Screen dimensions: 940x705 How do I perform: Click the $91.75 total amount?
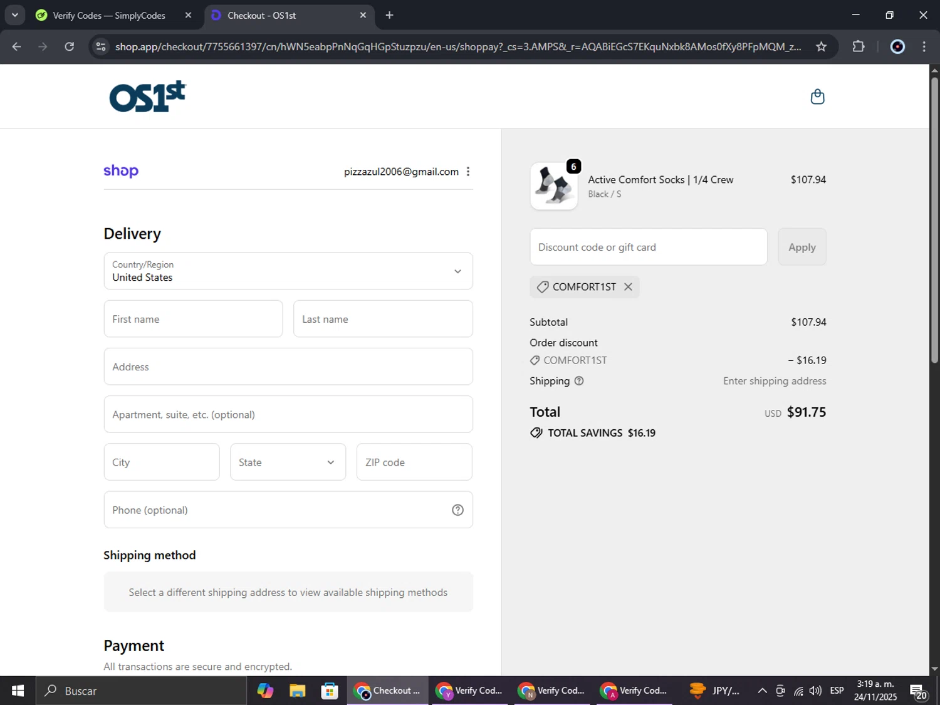pyautogui.click(x=807, y=412)
